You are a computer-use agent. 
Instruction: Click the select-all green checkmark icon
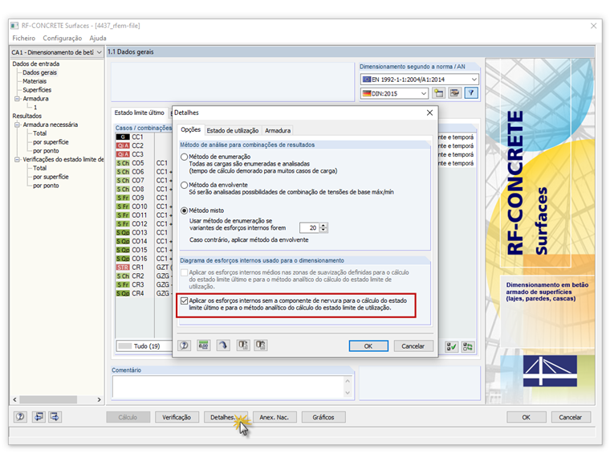(451, 346)
